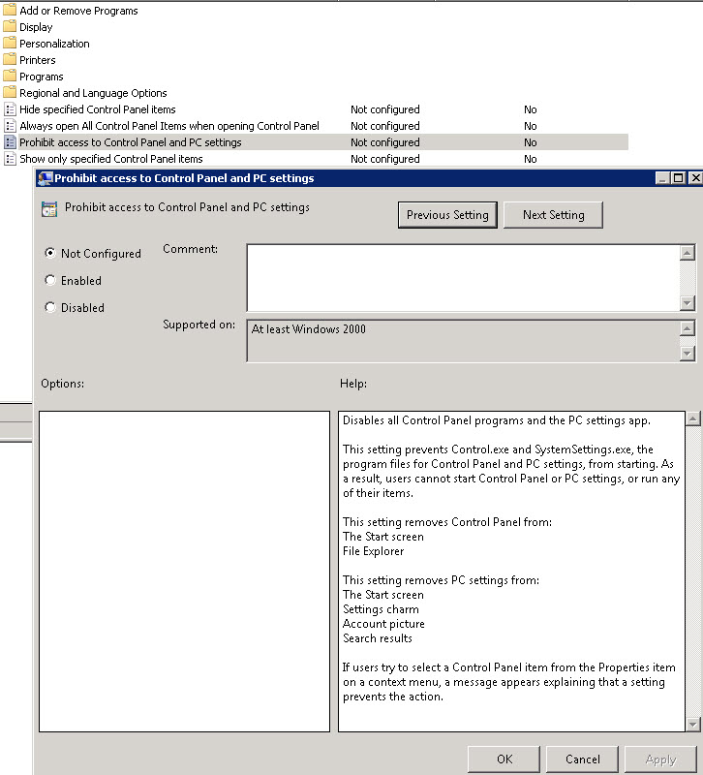Image resolution: width=703 pixels, height=775 pixels.
Task: Open the Display folder icon
Action: (x=10, y=27)
